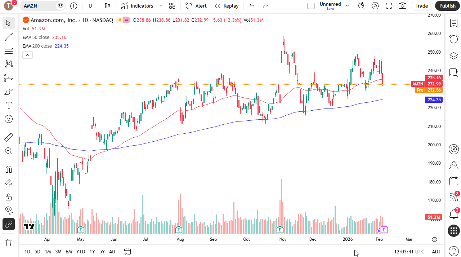
Task: Expand the indicators favorites dropdown arrow
Action: click(161, 6)
